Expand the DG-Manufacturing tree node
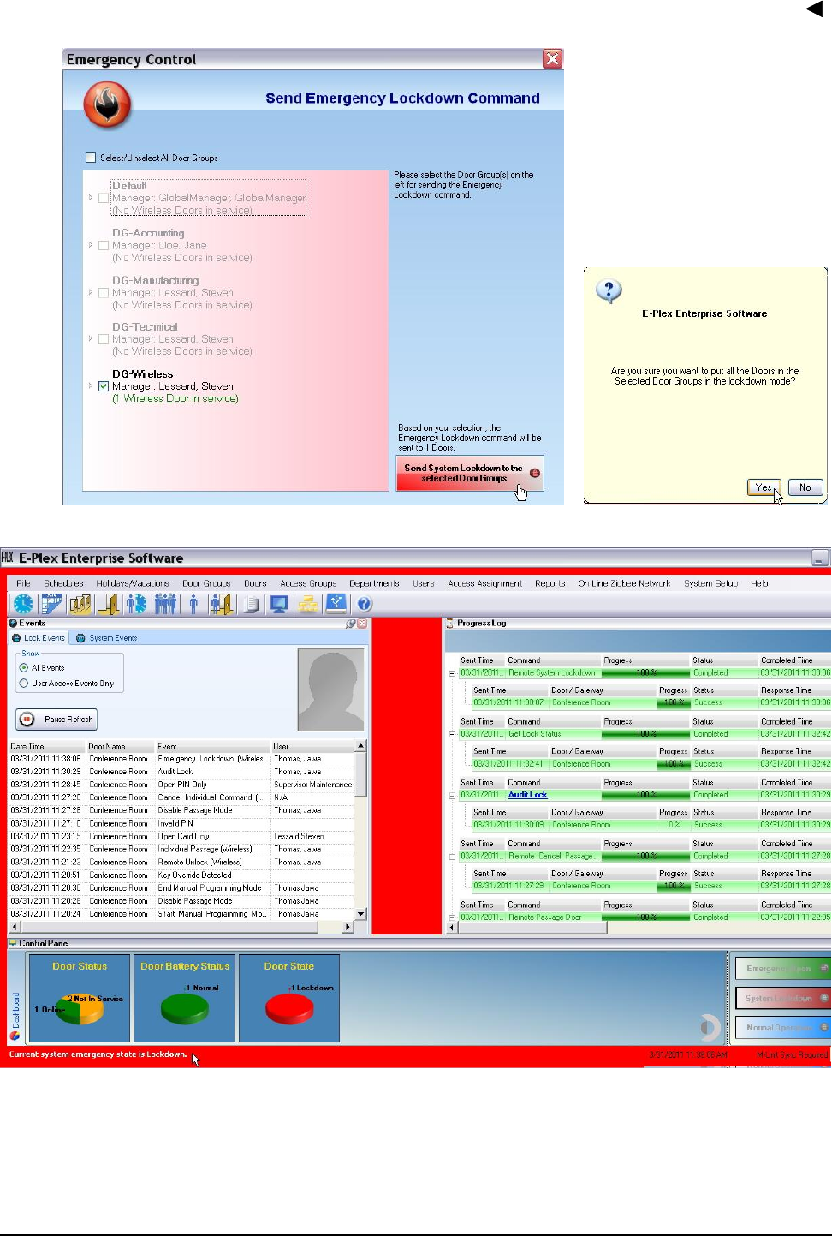Image resolution: width=832 pixels, height=1236 pixels. [x=91, y=292]
